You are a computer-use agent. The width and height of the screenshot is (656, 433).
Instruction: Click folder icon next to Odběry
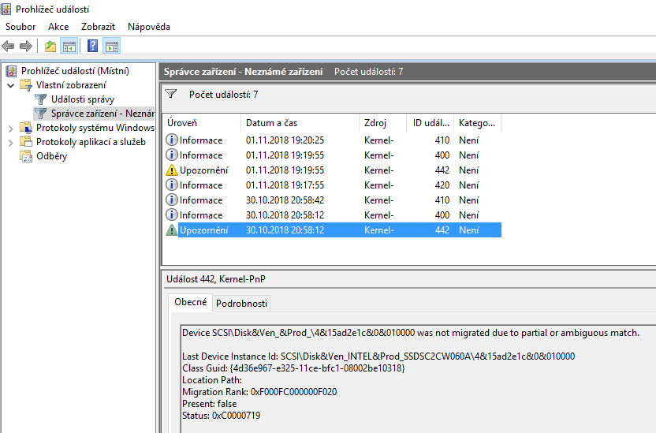click(x=26, y=156)
